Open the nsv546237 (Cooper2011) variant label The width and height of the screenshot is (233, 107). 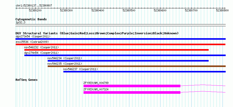pos(81,69)
